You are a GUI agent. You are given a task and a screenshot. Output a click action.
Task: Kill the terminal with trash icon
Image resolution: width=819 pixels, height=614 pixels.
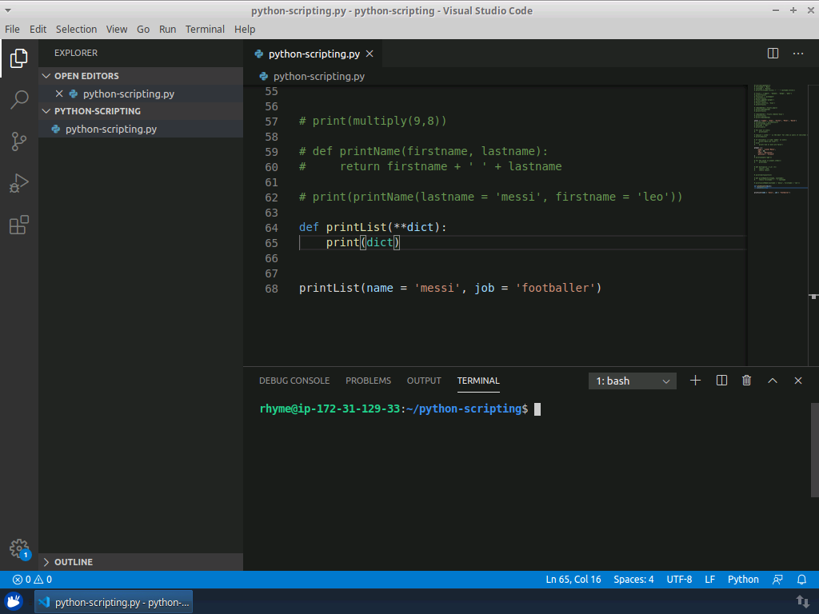(746, 381)
